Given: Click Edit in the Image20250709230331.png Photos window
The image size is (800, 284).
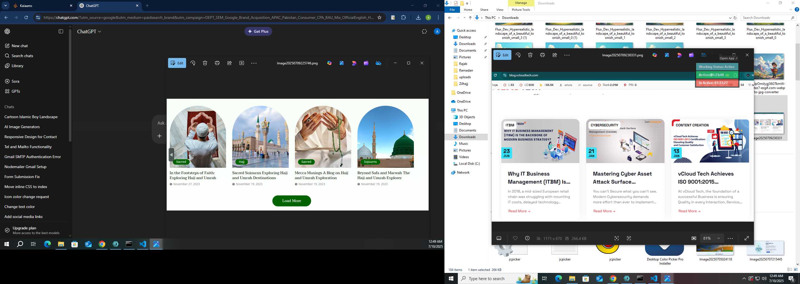Looking at the screenshot, I should [502, 55].
